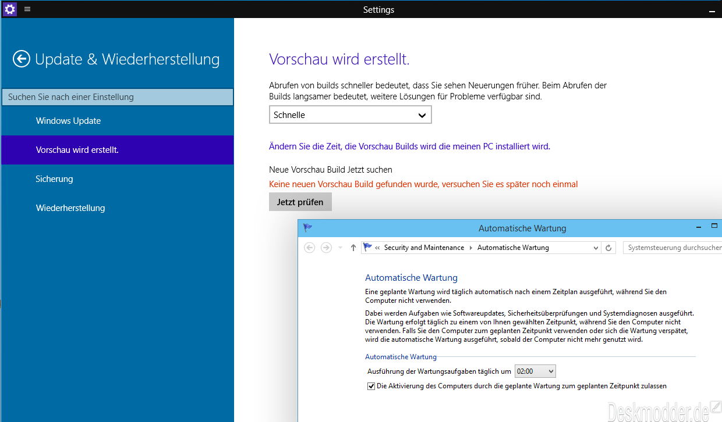Open the hamburger menu beside the gear icon
Screen dimensions: 722x422
(x=27, y=9)
